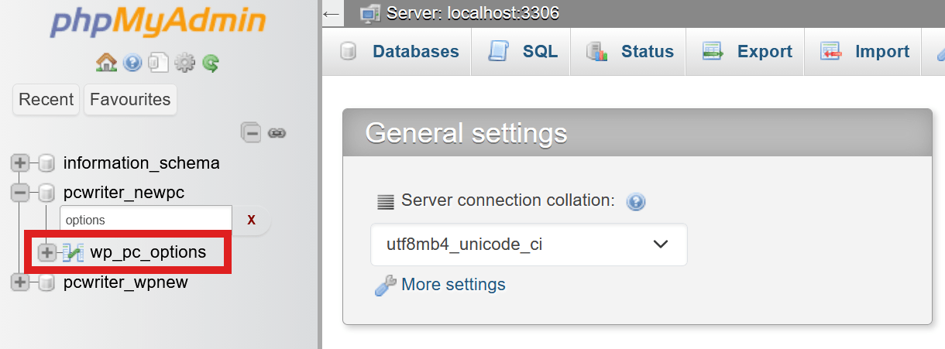
Task: Click Databases tab cylinder icon
Action: (x=349, y=52)
